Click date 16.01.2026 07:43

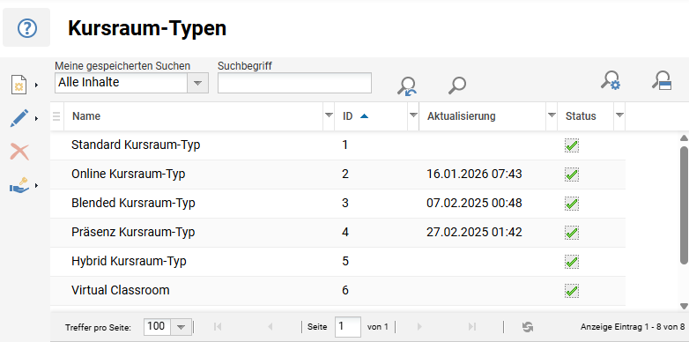(474, 174)
